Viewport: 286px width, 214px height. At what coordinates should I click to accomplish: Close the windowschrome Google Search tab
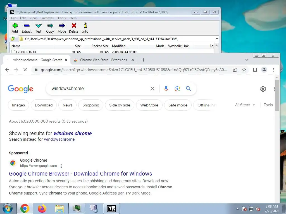coord(66,60)
